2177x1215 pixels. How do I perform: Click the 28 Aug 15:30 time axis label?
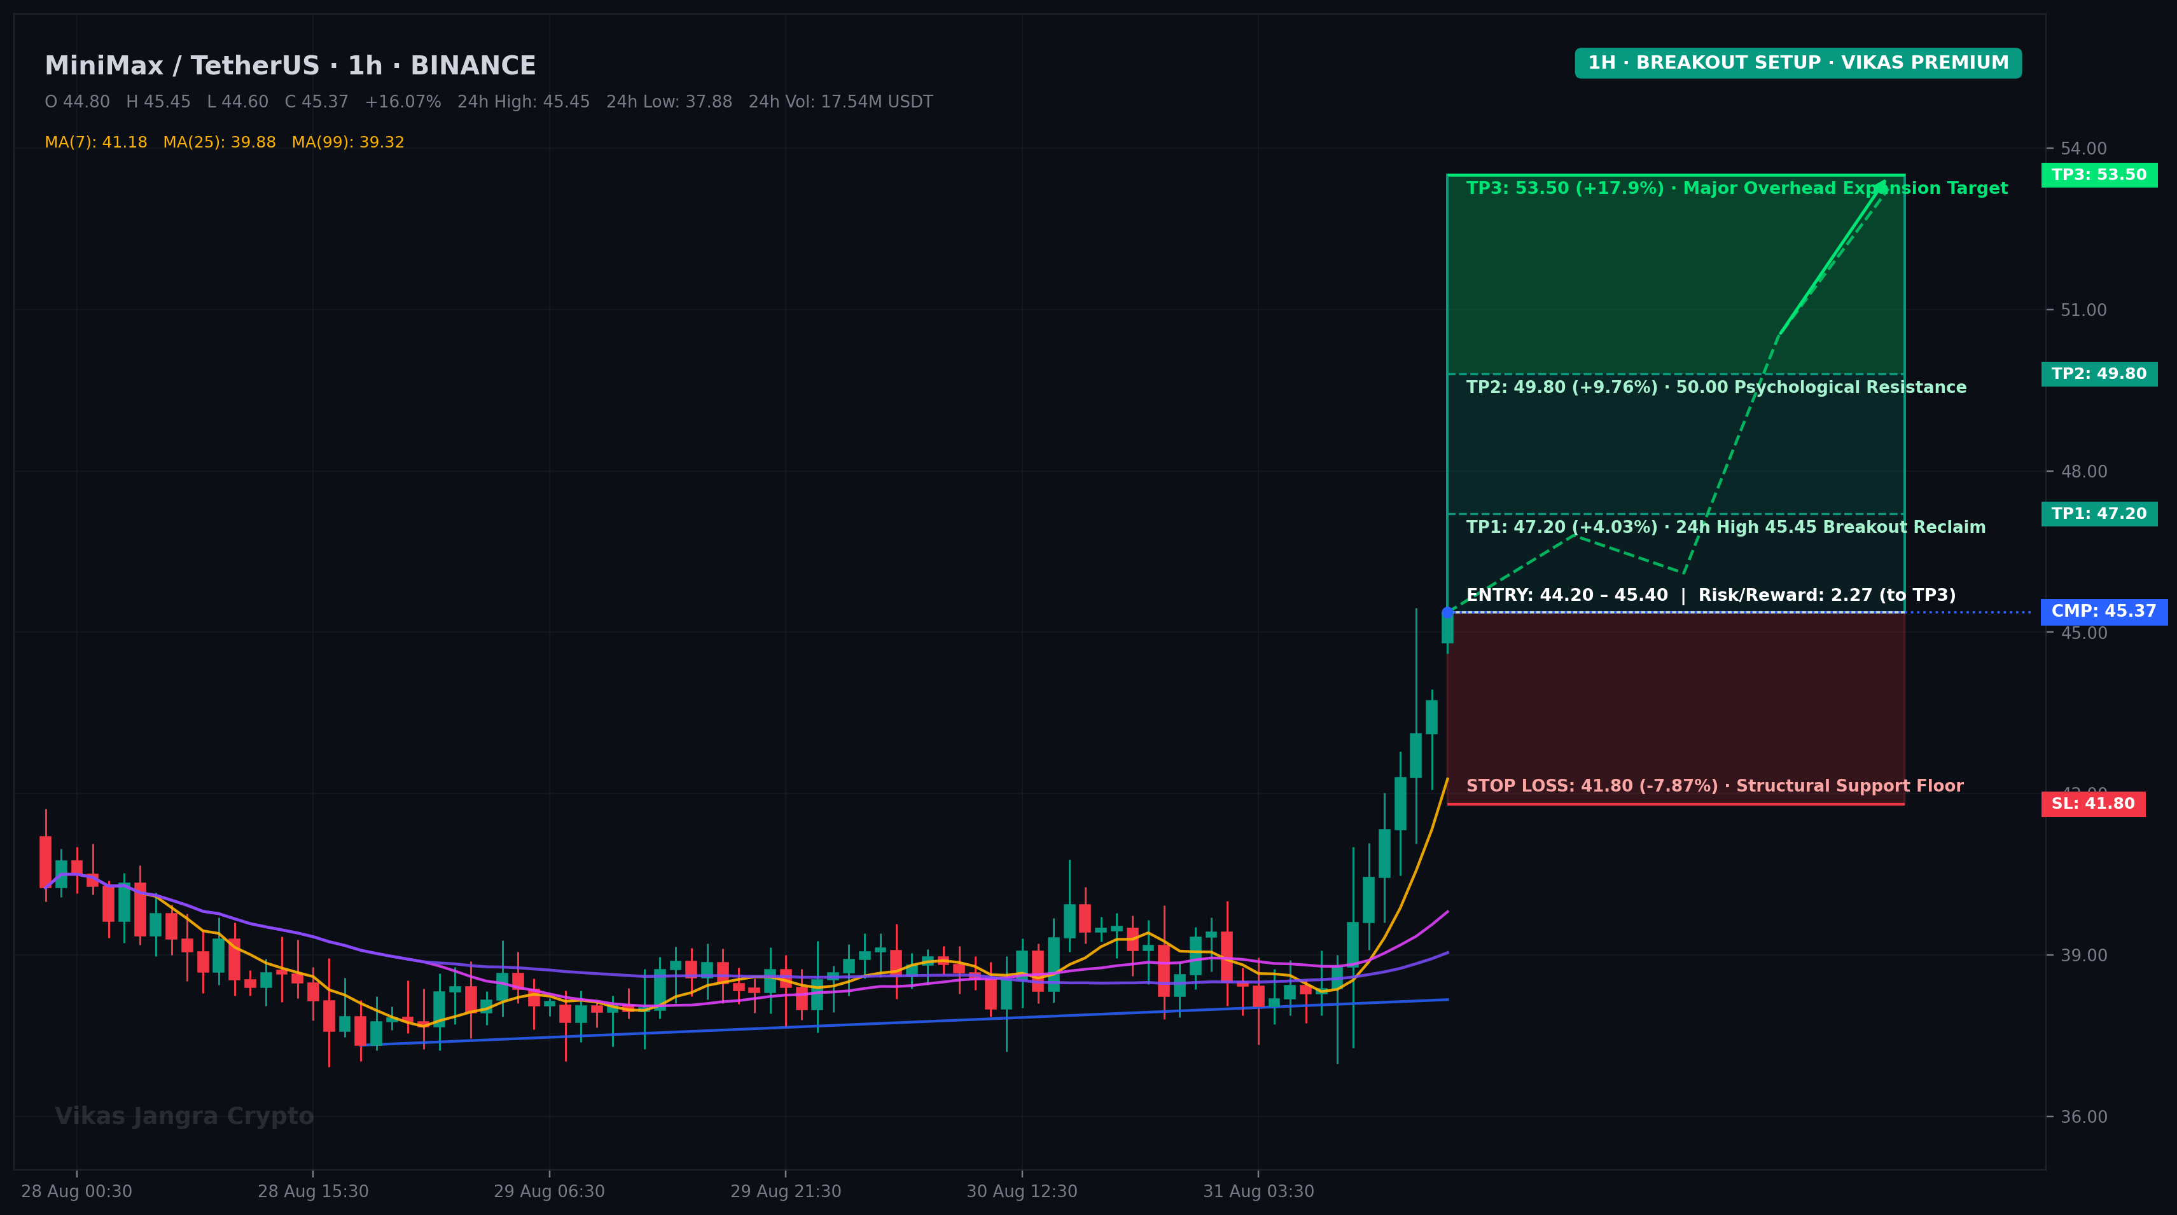[x=313, y=1191]
